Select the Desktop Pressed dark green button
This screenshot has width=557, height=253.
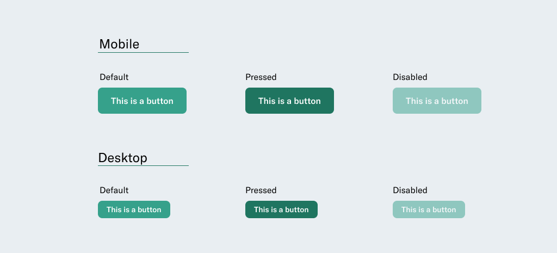pos(281,209)
